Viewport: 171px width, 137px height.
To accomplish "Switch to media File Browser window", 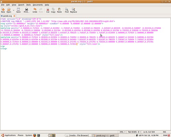I will (78, 135).
